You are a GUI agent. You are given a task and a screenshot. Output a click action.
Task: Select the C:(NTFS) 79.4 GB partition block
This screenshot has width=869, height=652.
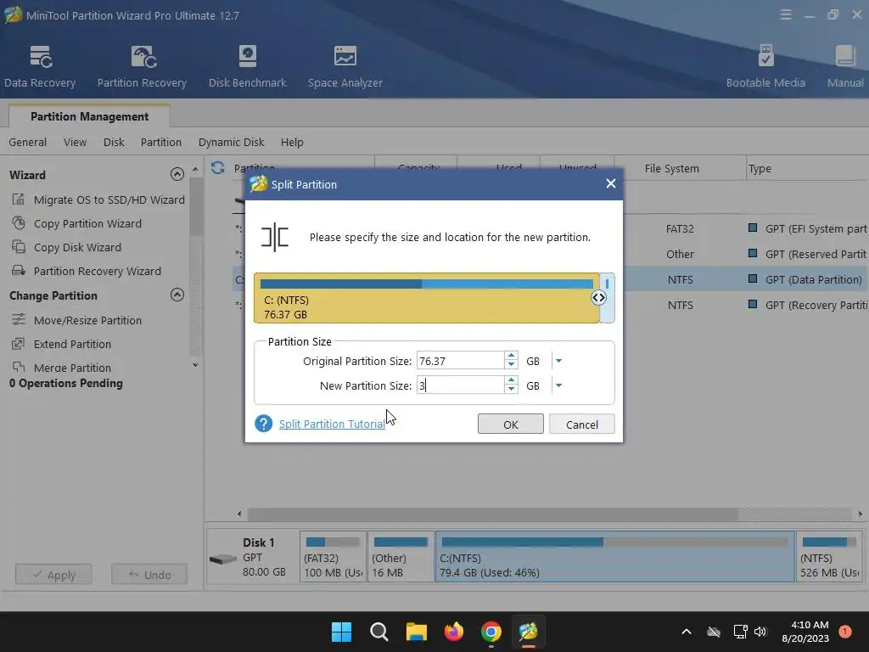(614, 557)
